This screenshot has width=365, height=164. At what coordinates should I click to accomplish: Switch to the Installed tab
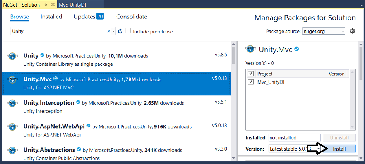coord(51,17)
